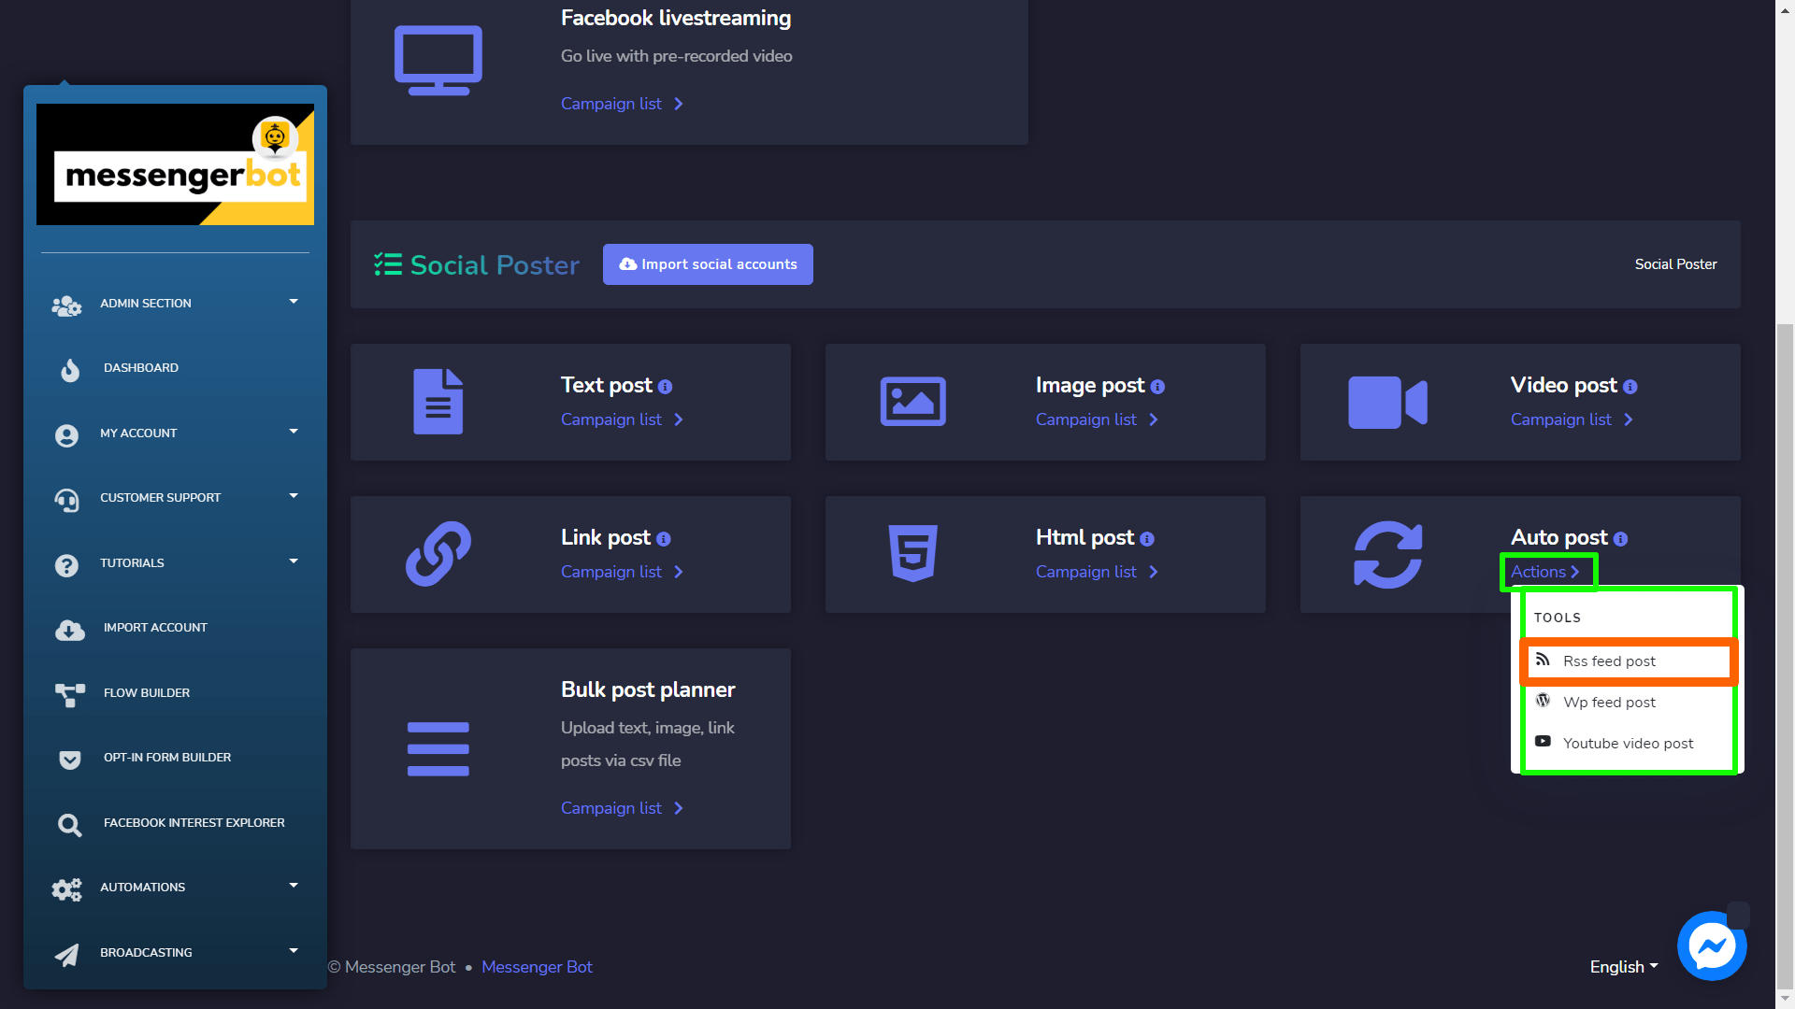Image resolution: width=1795 pixels, height=1009 pixels.
Task: Click the Text post info icon
Action: coord(665,387)
